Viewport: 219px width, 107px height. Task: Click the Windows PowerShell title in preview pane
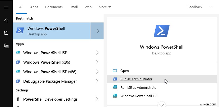[162, 47]
